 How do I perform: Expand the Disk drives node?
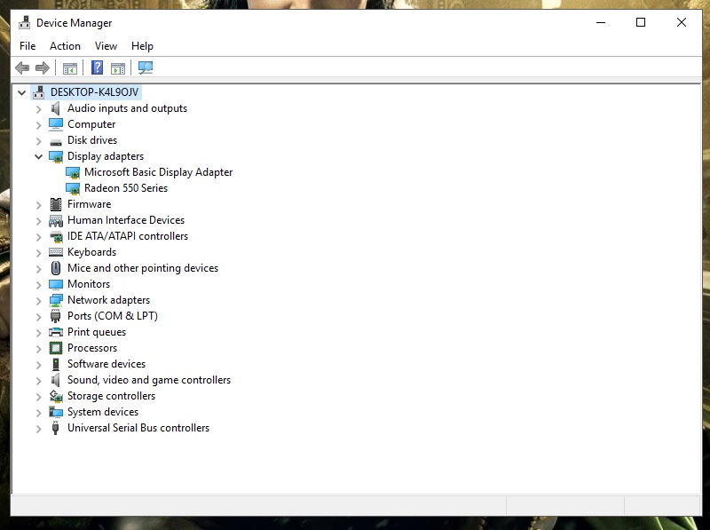(x=39, y=141)
